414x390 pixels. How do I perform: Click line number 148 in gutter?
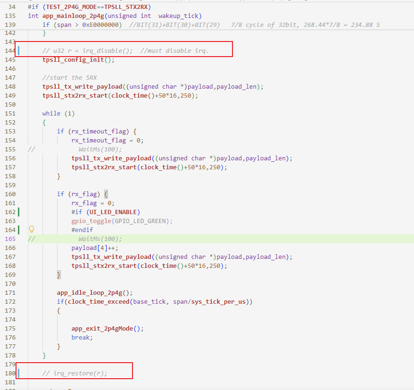pyautogui.click(x=10, y=87)
